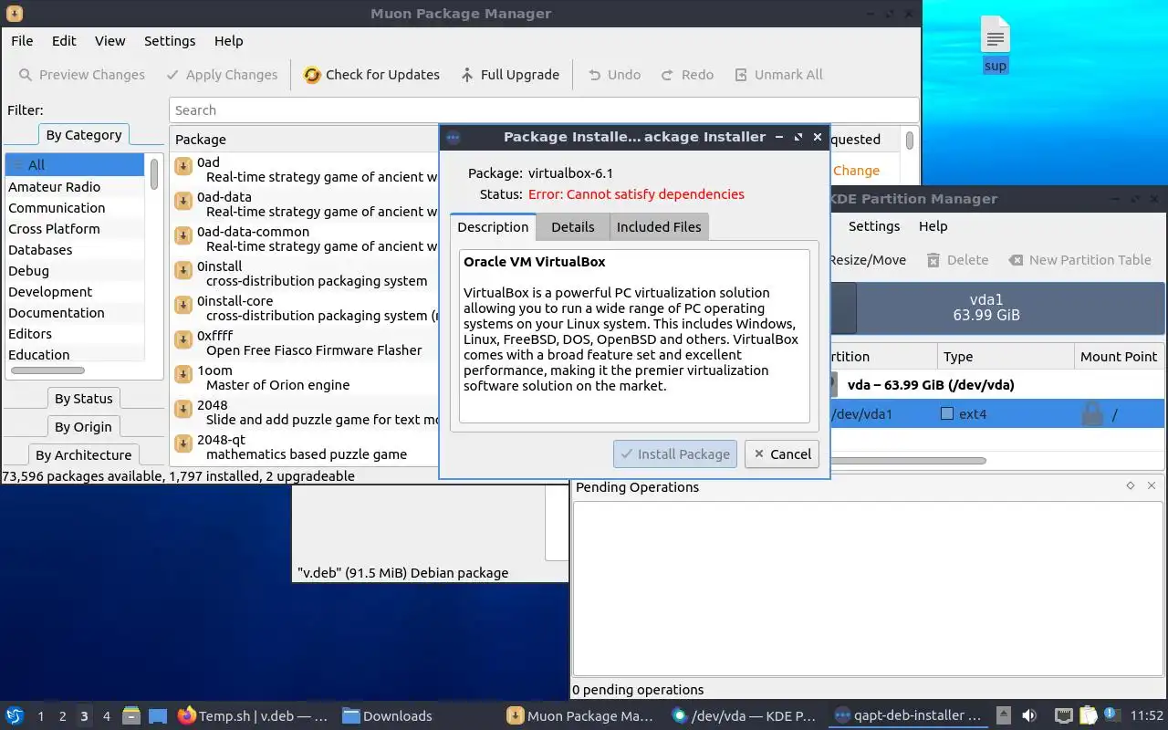Open the sup file on the desktop
1168x730 pixels.
(x=996, y=44)
